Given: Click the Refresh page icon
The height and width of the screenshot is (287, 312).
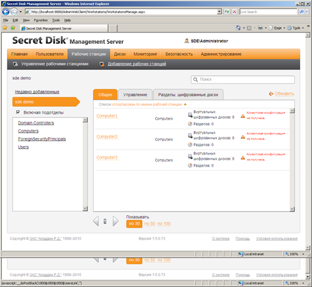Looking at the screenshot, I should coord(227,12).
